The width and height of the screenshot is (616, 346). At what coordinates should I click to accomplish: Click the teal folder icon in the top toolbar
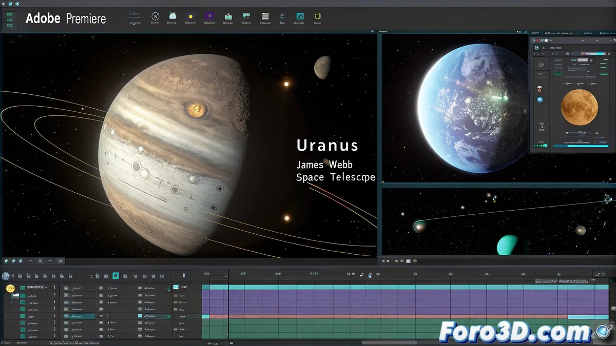pyautogui.click(x=228, y=17)
